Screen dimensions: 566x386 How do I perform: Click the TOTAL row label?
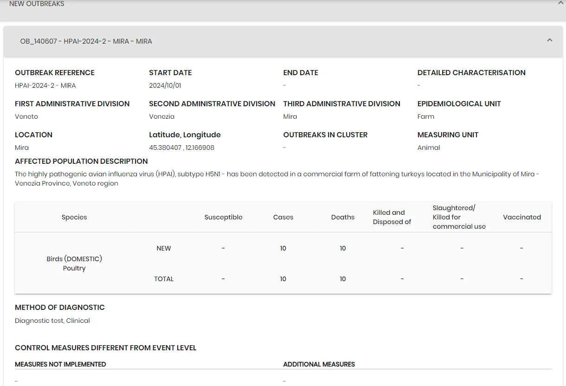tap(164, 279)
